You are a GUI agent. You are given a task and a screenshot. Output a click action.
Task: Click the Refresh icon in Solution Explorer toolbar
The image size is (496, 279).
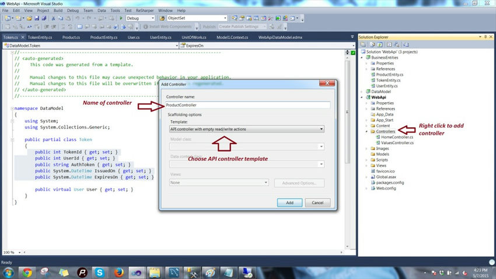click(x=380, y=44)
